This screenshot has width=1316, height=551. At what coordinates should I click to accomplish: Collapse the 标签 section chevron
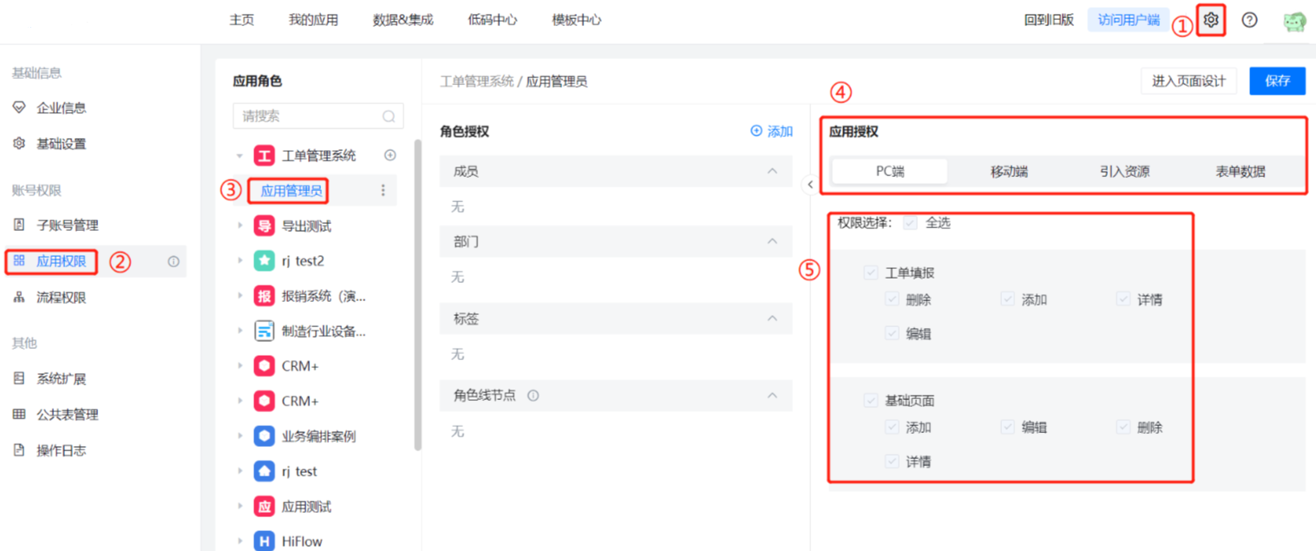(772, 318)
